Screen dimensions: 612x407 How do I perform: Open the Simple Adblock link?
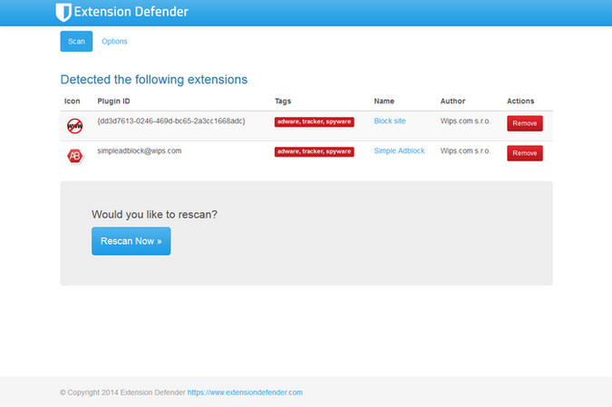(x=399, y=151)
